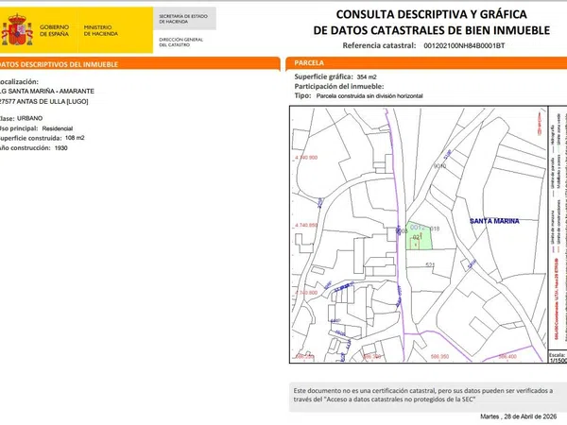Click 'Superficie construida:' label

point(31,138)
